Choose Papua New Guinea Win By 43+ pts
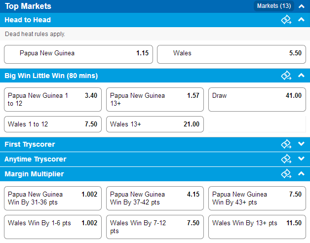This screenshot has width=310, height=243. (257, 198)
